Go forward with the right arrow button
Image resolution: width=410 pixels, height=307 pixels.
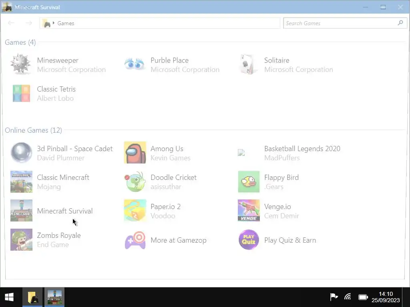(29, 23)
